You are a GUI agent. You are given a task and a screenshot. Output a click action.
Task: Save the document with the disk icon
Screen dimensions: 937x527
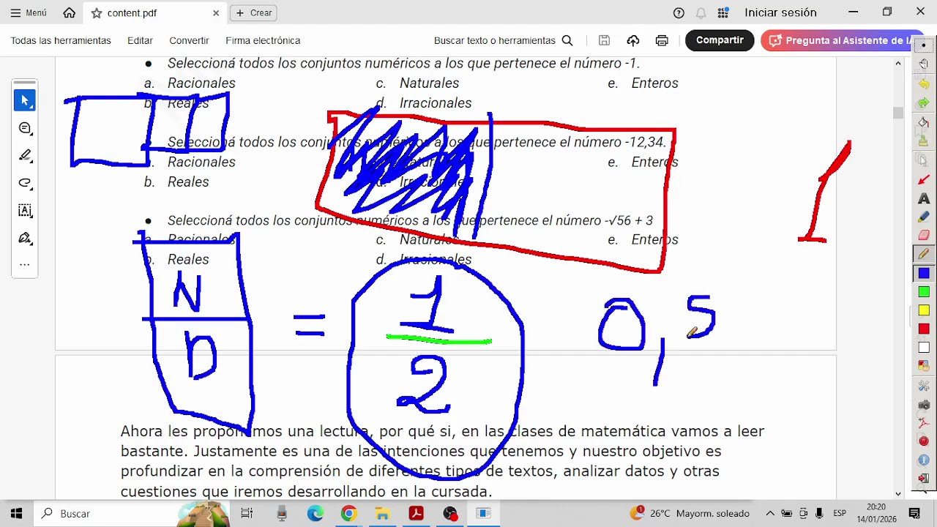(x=604, y=40)
